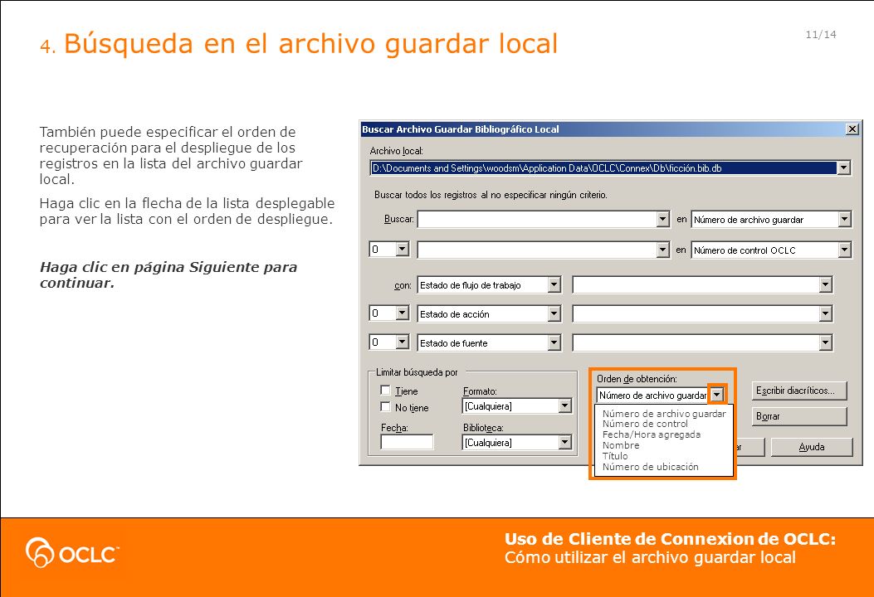This screenshot has width=874, height=597.
Task: Expand the second search text dropdown arrow
Action: click(662, 250)
